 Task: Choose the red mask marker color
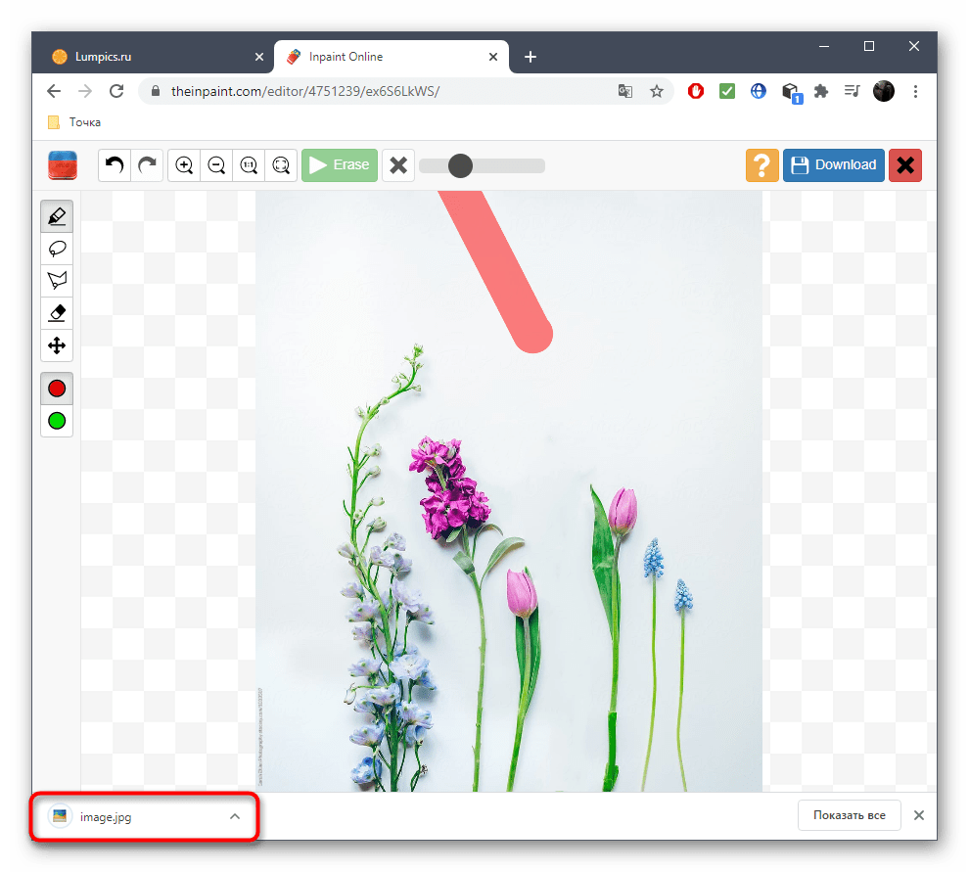pos(57,389)
